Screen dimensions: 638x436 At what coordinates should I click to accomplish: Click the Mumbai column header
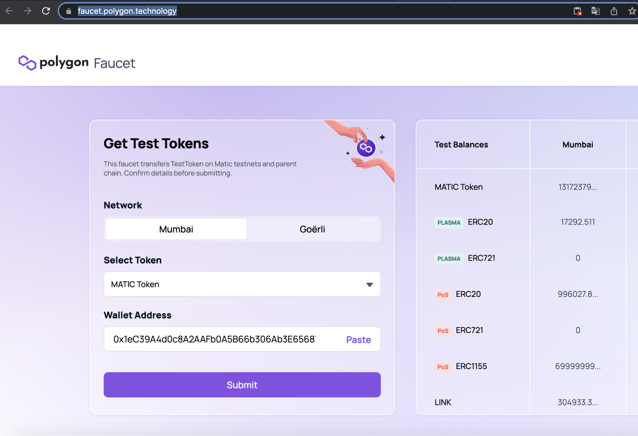[577, 144]
